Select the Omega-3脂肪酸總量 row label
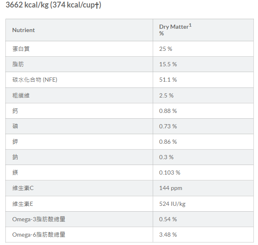 [39, 219]
